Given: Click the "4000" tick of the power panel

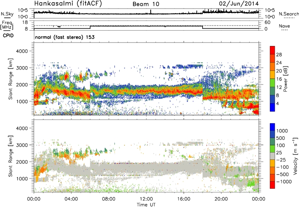Looking at the screenshot, I should click(x=22, y=51).
